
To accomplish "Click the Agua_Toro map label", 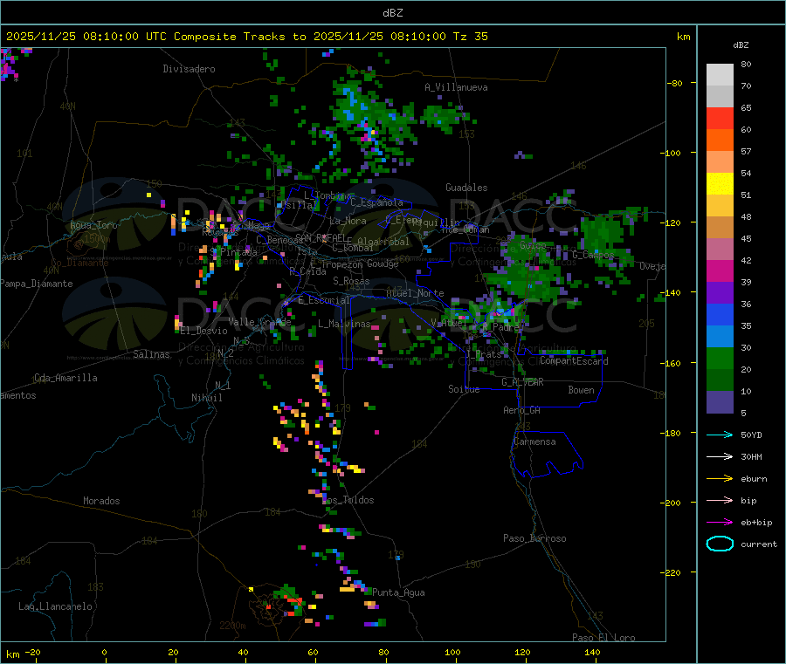I will click(93, 225).
